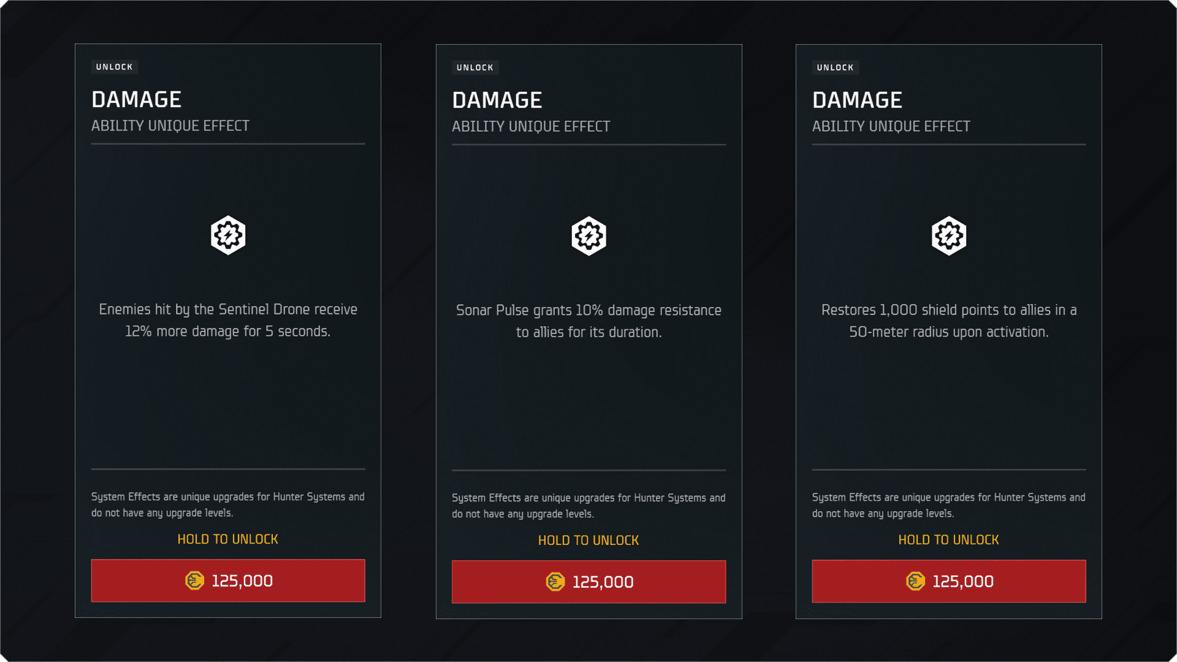Click coin icon on the Sonar Pulse unlock button
This screenshot has width=1177, height=662.
pyautogui.click(x=555, y=582)
